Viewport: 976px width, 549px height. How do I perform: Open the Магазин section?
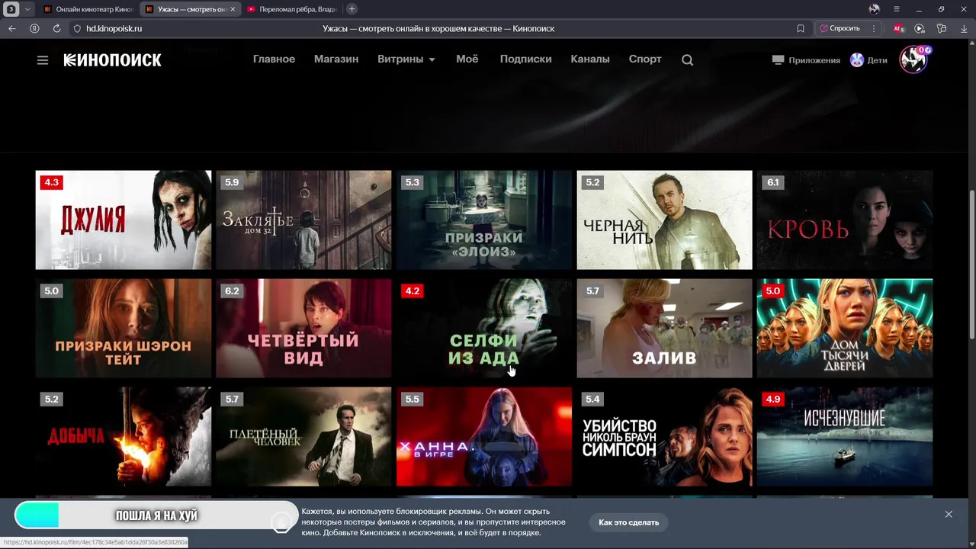click(x=336, y=59)
